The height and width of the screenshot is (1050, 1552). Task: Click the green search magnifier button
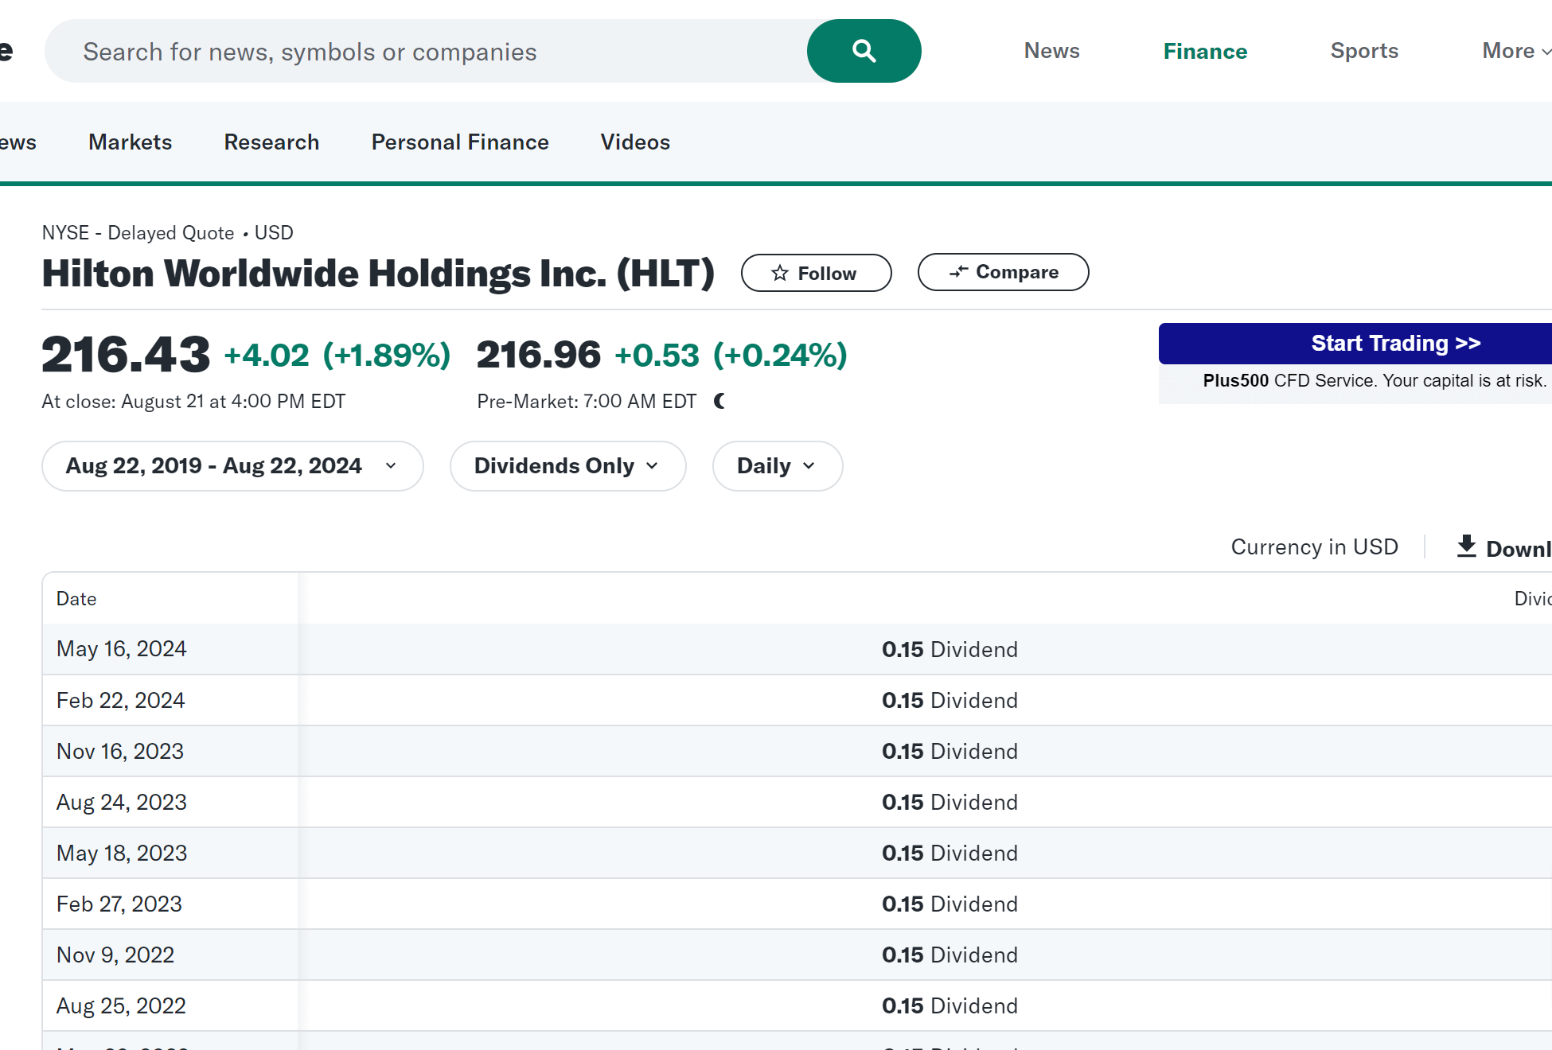click(x=864, y=51)
